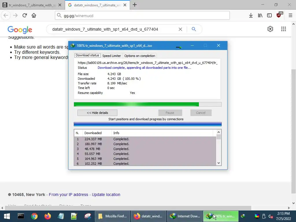Launch Google Chrome from the taskbar
The width and height of the screenshot is (296, 222).
click(34, 216)
